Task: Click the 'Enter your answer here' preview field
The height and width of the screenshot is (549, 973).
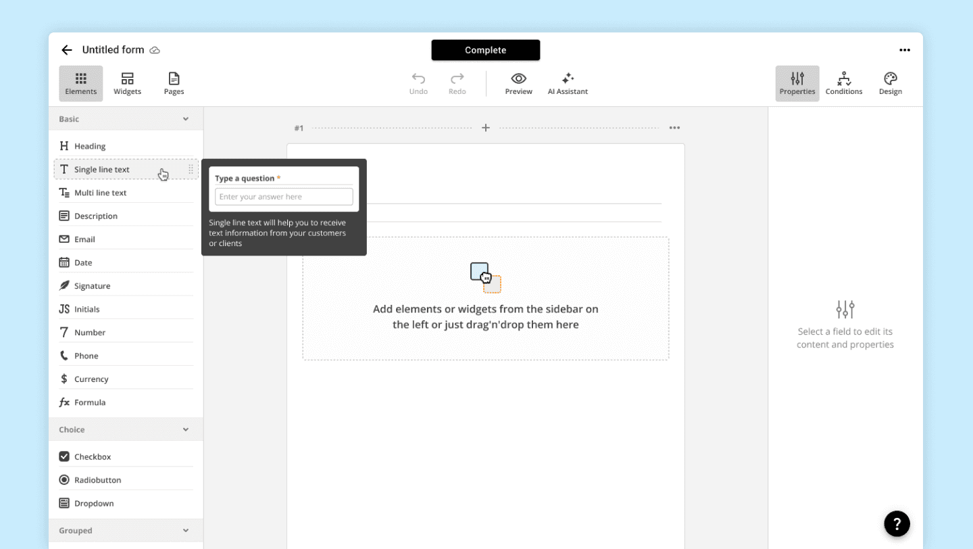Action: click(x=284, y=197)
